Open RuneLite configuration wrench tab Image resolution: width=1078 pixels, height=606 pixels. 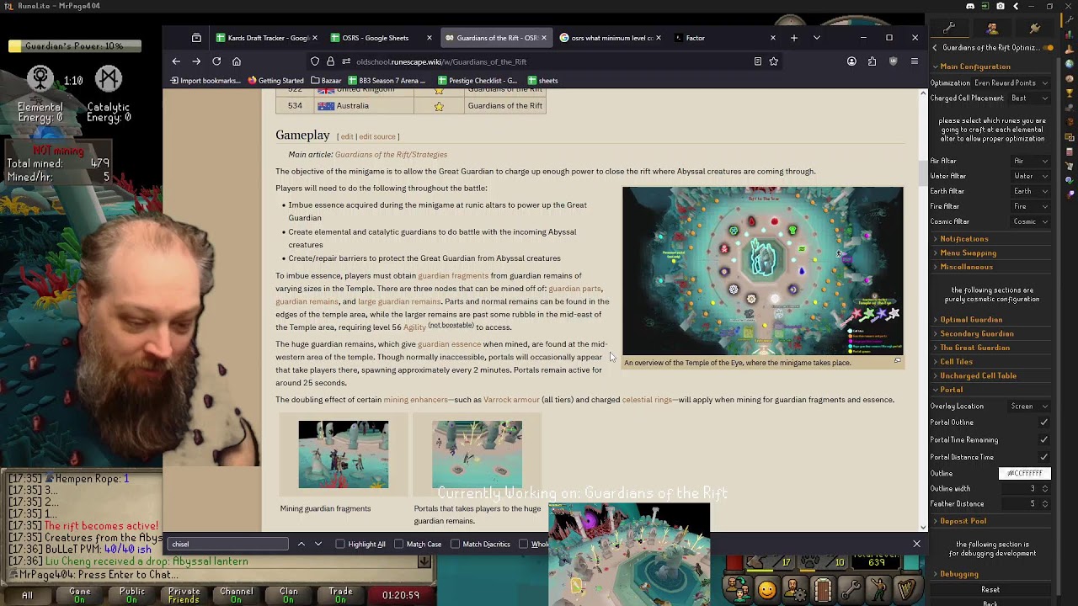(x=949, y=28)
